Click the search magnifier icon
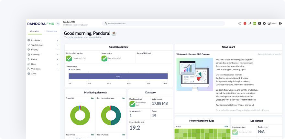This screenshot has width=285, height=139. tap(106, 23)
